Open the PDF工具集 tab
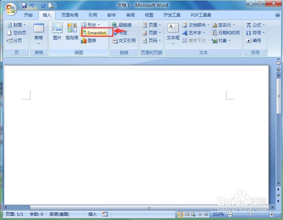 coord(201,15)
